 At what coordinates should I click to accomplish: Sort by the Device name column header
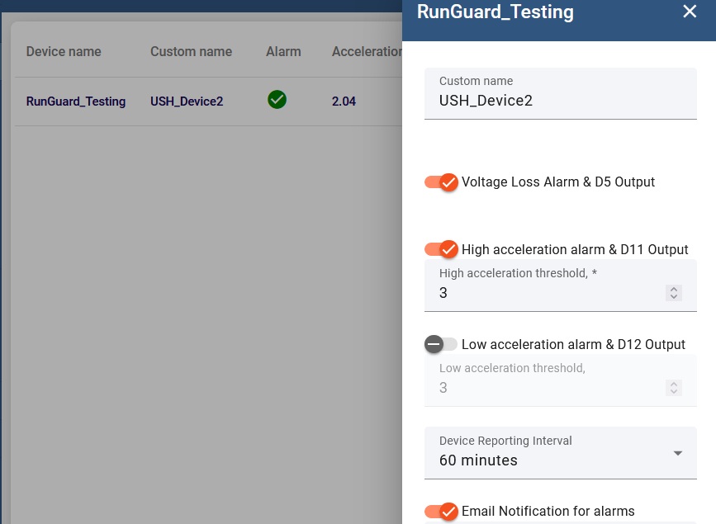[x=64, y=51]
